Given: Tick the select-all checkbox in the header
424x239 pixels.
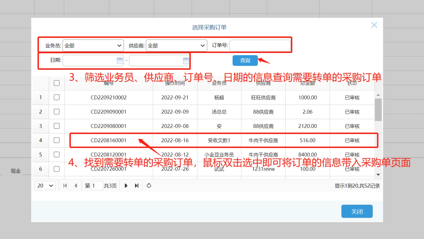Looking at the screenshot, I should click(57, 83).
